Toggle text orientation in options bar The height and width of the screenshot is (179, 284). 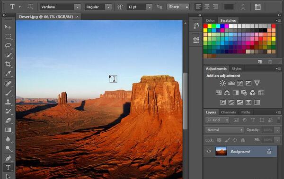30,7
